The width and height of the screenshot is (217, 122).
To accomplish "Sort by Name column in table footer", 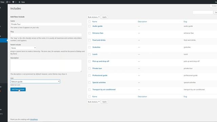I will coord(95,97).
